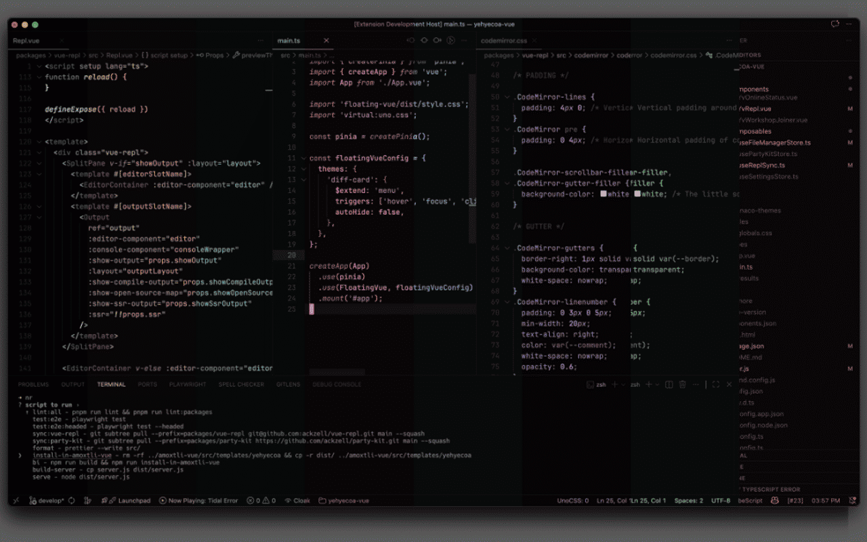Click the vue-repl breadcrumb above codemirror.css
This screenshot has width=867, height=542.
click(x=535, y=56)
